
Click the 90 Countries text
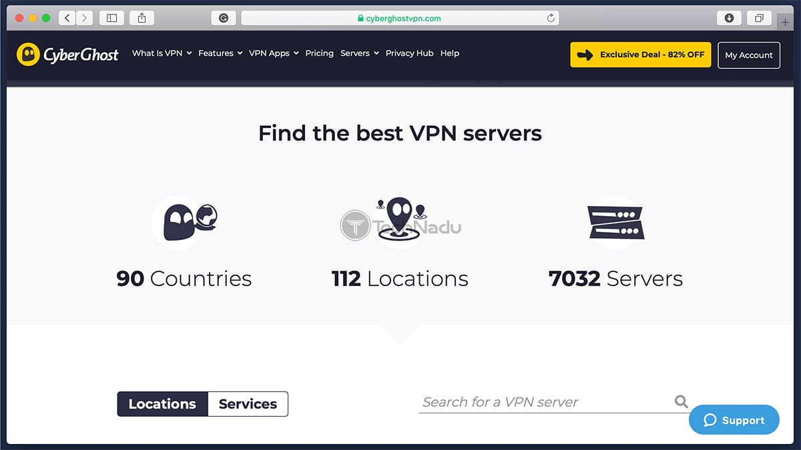tap(184, 279)
